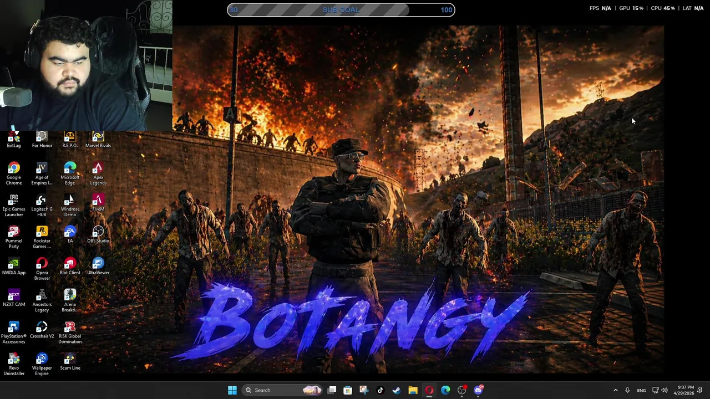Open the Windows Start menu
This screenshot has height=399, width=710.
[232, 390]
